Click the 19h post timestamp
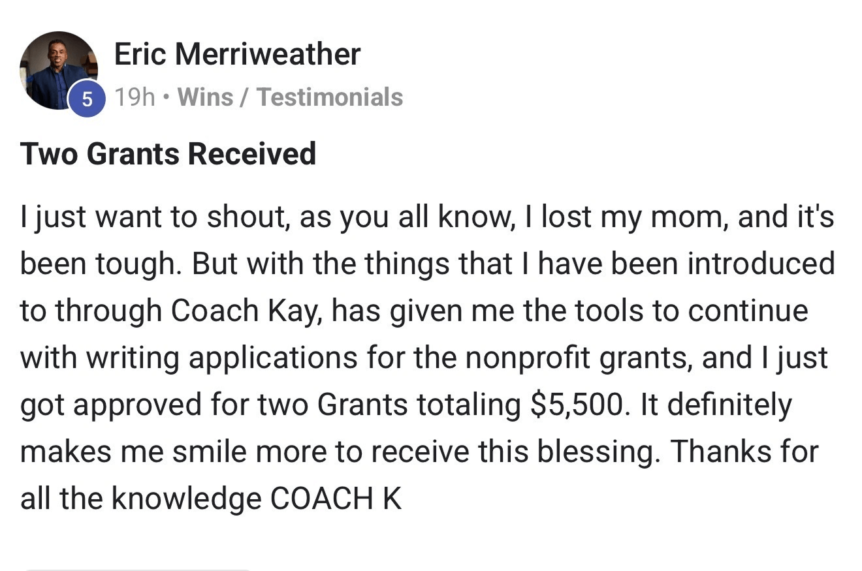The width and height of the screenshot is (862, 571). pyautogui.click(x=135, y=97)
